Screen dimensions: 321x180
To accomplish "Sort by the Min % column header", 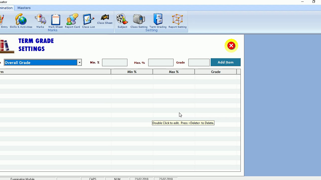I will click(132, 72).
